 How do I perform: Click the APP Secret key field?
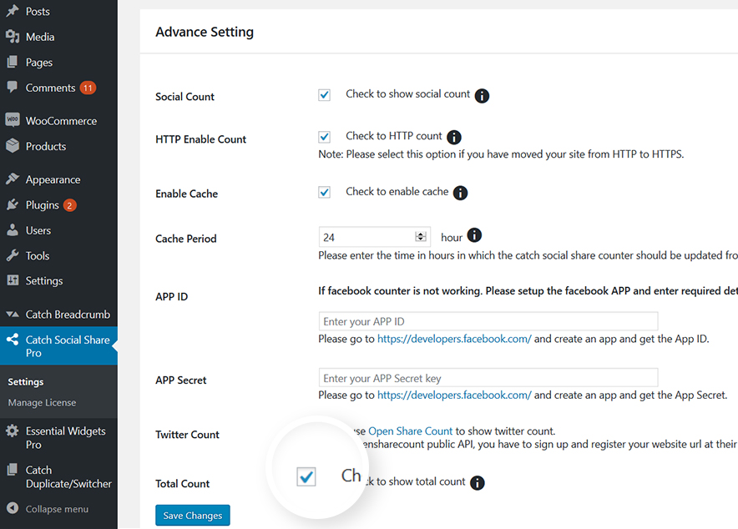click(x=488, y=378)
